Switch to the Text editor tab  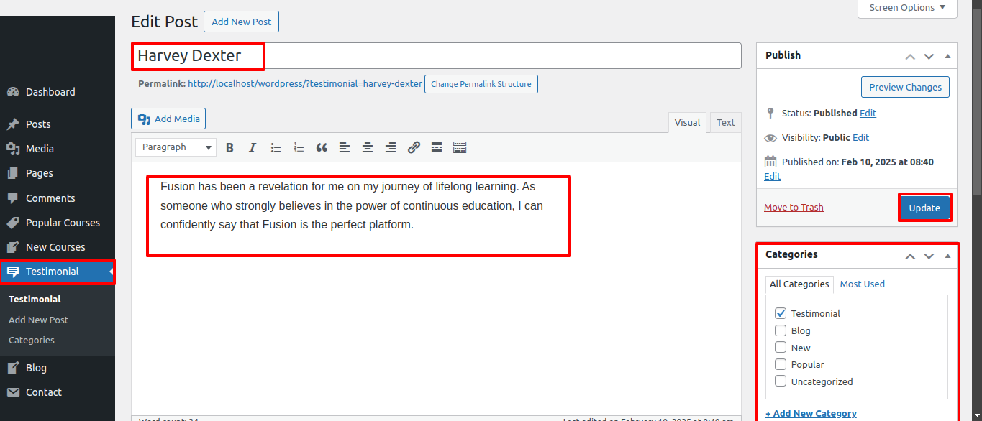pyautogui.click(x=725, y=122)
